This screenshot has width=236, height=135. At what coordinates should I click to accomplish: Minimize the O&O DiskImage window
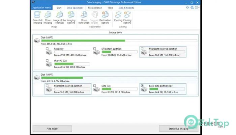(186, 3)
